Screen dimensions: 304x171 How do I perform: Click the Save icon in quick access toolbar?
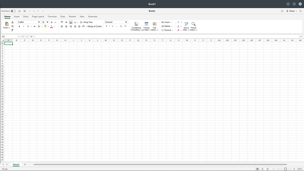click(25, 11)
